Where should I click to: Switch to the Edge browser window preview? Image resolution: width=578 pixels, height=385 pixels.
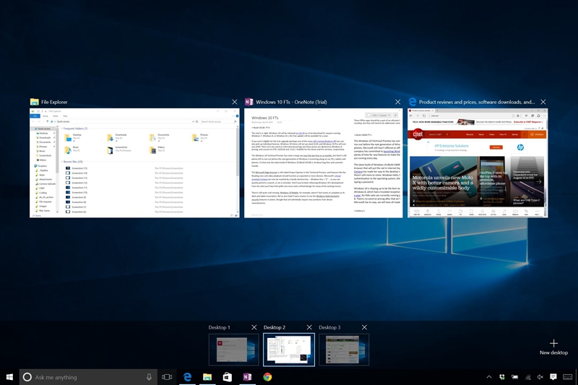coord(477,163)
